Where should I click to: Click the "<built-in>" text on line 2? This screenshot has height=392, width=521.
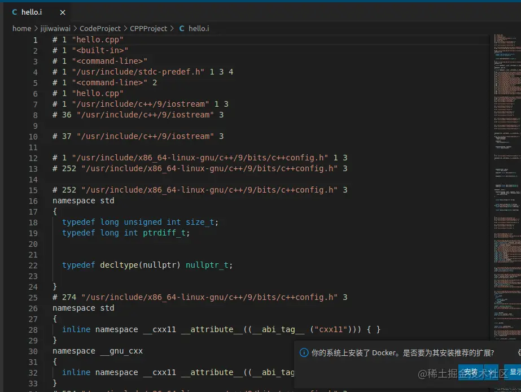(100, 50)
